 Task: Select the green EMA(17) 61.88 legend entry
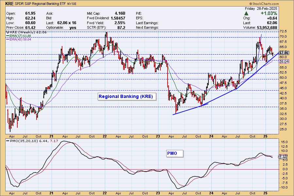(19, 36)
